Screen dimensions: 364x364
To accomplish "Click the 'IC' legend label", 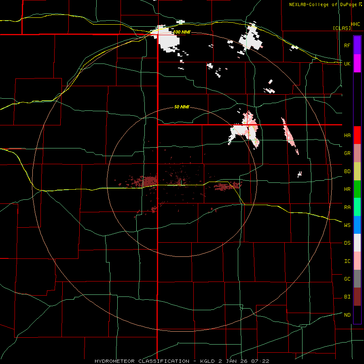I will 347,261.
